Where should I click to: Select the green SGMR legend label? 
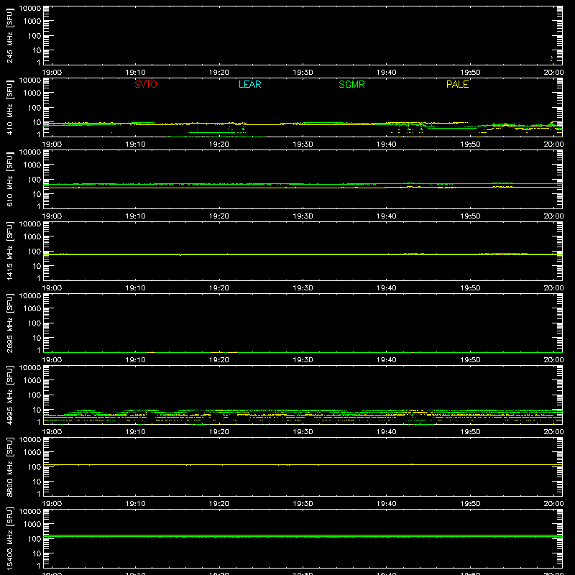point(351,84)
